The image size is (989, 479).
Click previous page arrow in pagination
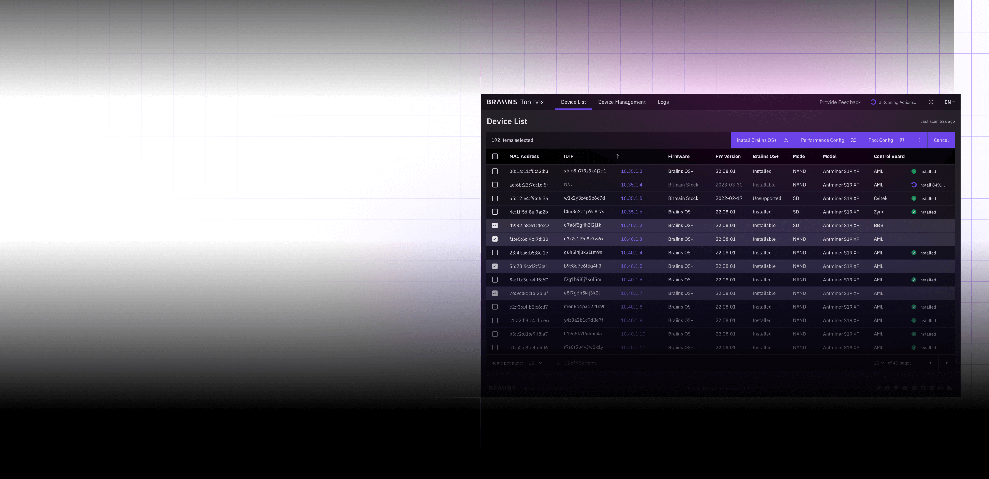(930, 363)
